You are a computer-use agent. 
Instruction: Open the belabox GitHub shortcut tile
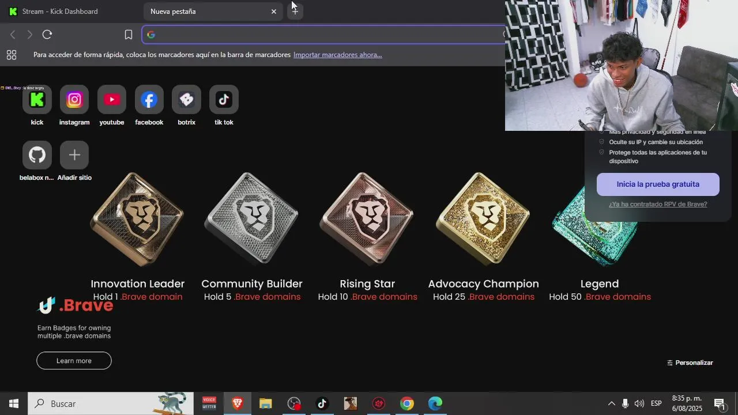[37, 155]
